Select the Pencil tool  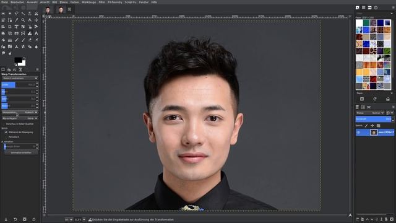[x=17, y=40]
